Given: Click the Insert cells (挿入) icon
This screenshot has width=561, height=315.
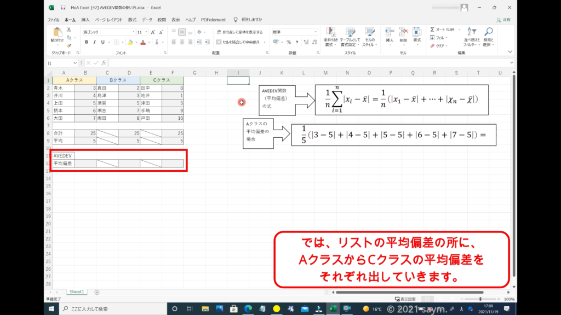Looking at the screenshot, I should click(390, 33).
